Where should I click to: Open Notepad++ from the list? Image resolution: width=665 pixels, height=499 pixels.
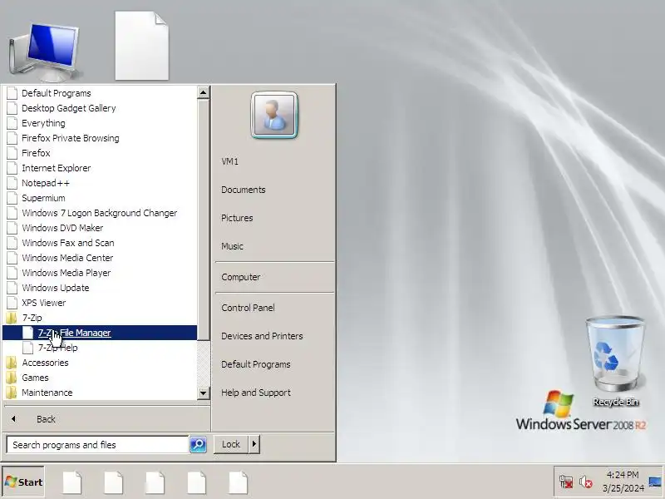(x=100, y=183)
